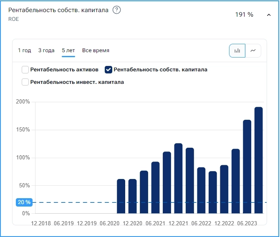Click the tallest bar at chart's right end
The width and height of the screenshot is (280, 237).
tap(259, 161)
